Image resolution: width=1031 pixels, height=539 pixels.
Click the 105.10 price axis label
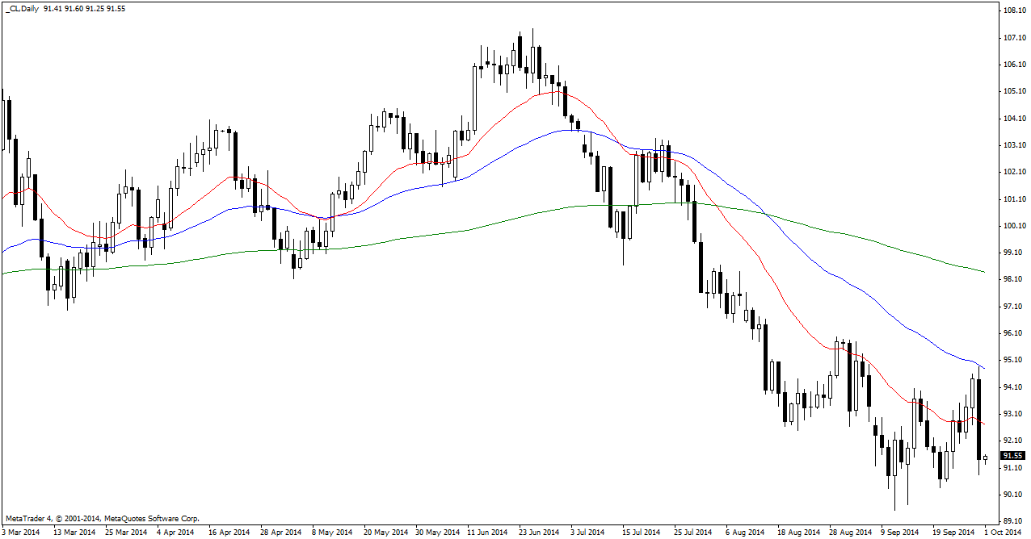(1016, 91)
